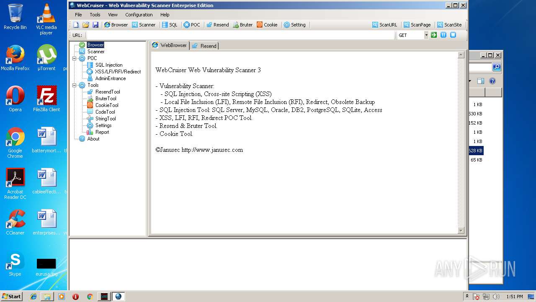Image resolution: width=536 pixels, height=302 pixels.
Task: Click the Stop icon beside URL bar
Action: click(453, 35)
